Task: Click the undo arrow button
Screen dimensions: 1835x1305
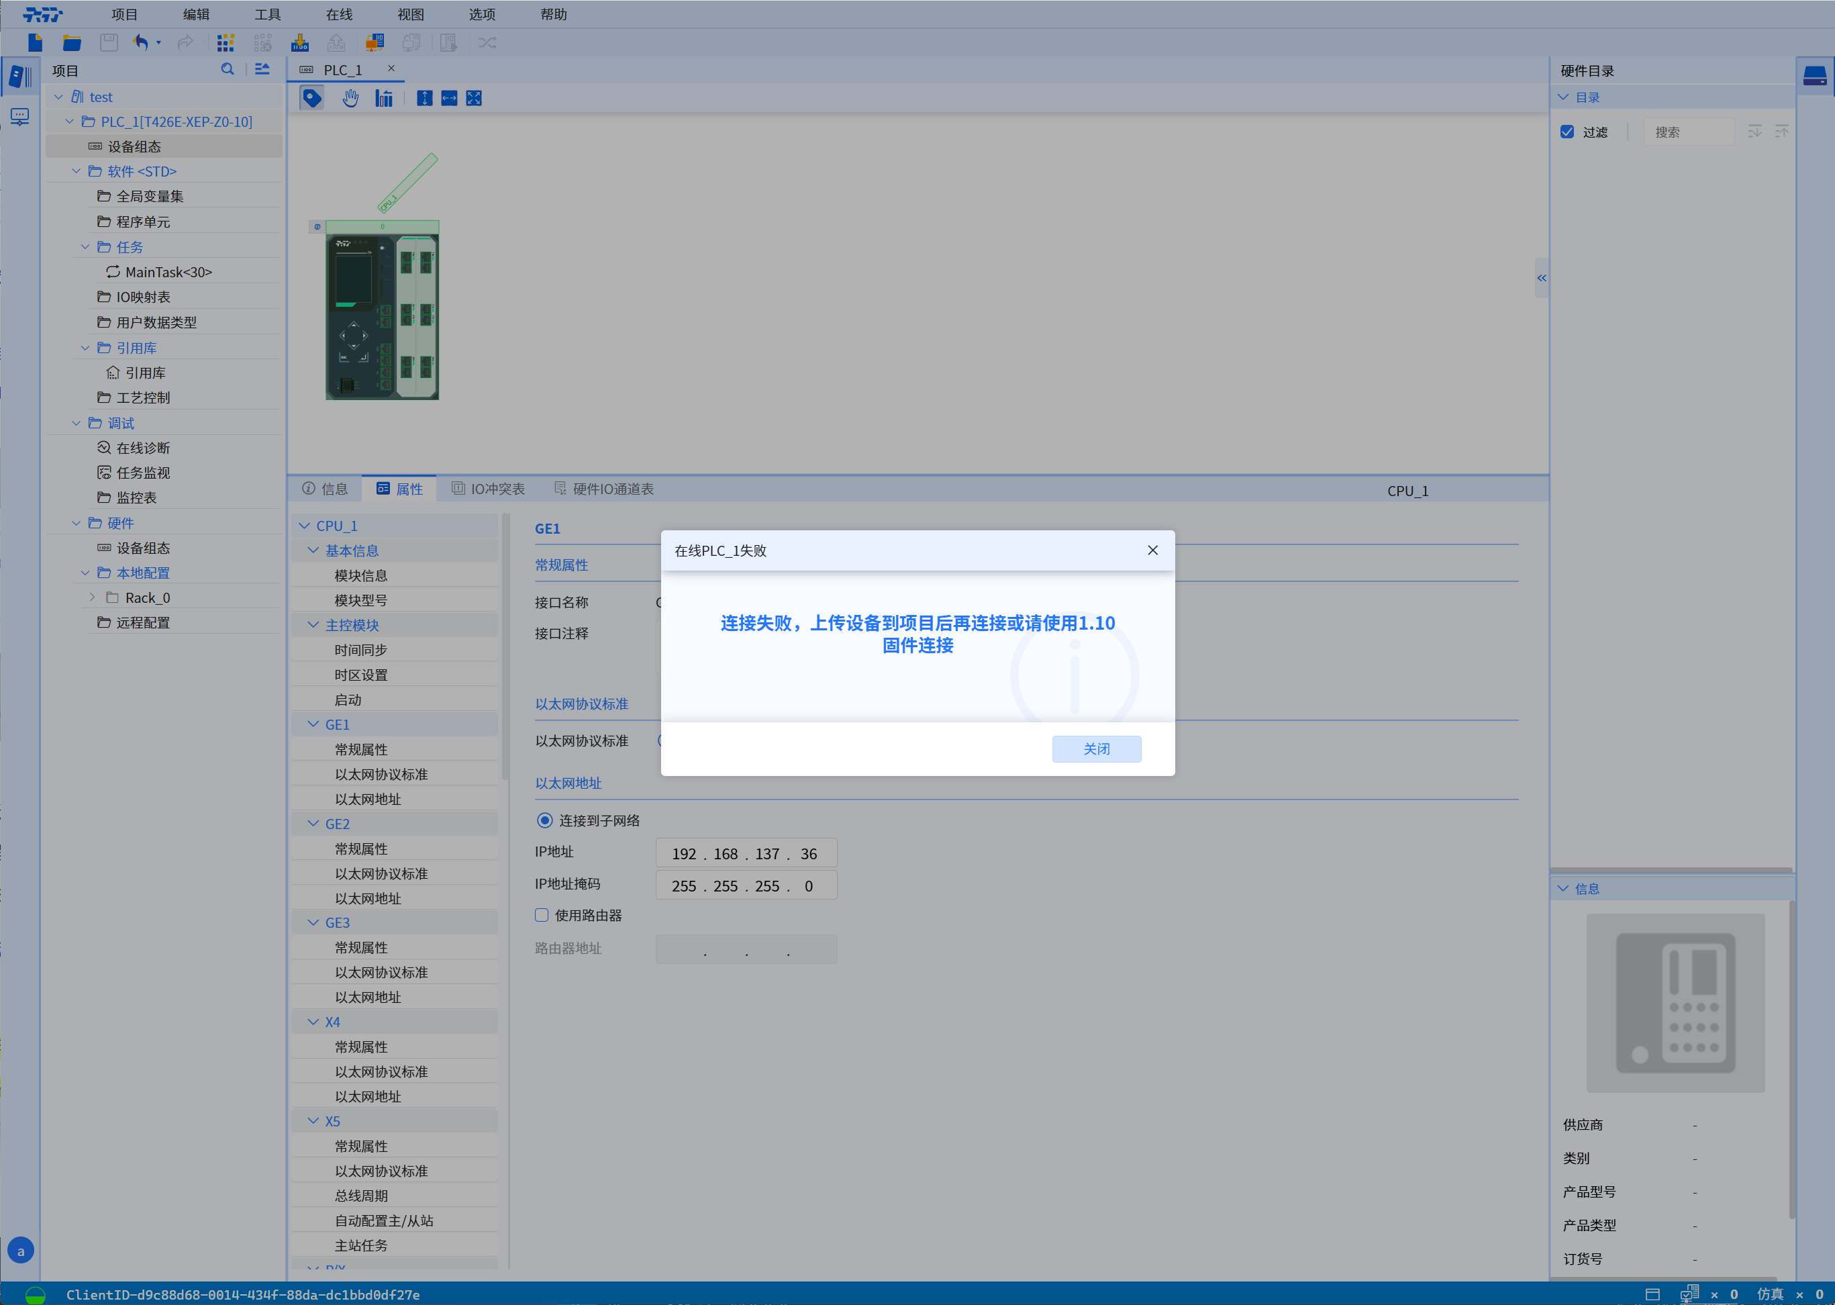Action: pos(142,42)
